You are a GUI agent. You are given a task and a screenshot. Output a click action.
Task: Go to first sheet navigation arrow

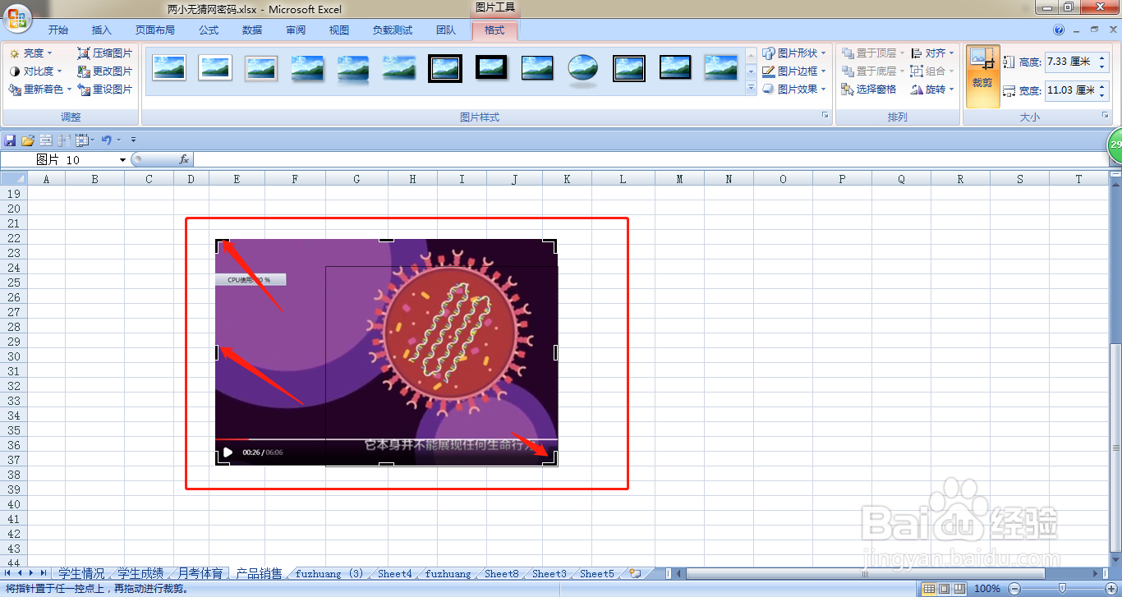(x=8, y=573)
